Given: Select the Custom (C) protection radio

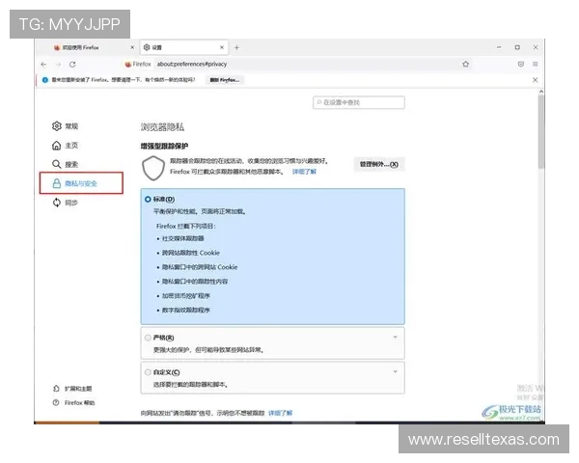Looking at the screenshot, I should [x=148, y=372].
